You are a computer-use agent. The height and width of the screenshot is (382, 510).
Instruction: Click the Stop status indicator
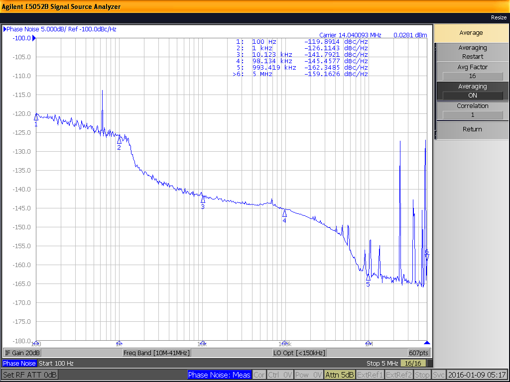(x=422, y=375)
